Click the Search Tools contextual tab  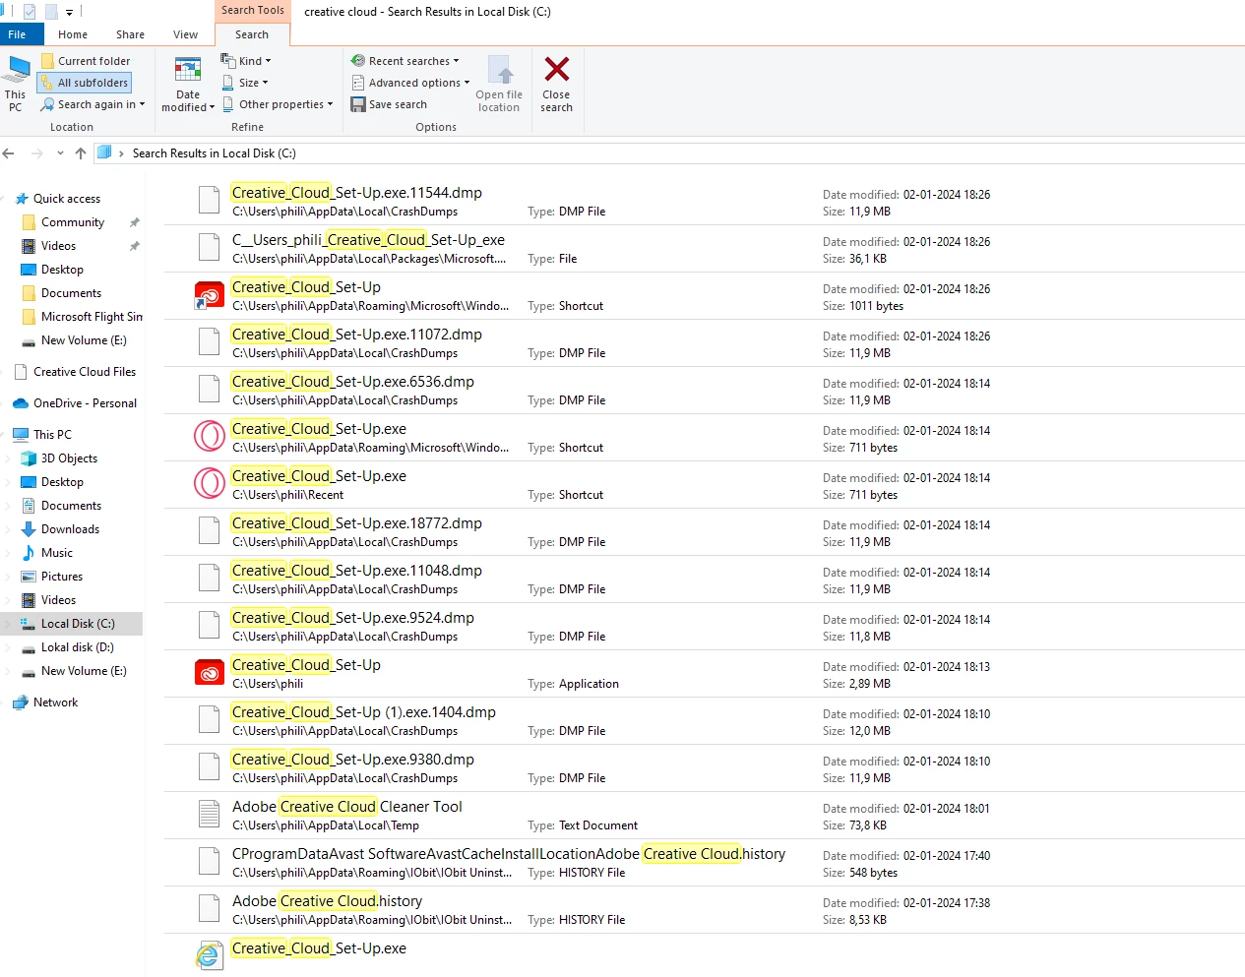(x=252, y=10)
